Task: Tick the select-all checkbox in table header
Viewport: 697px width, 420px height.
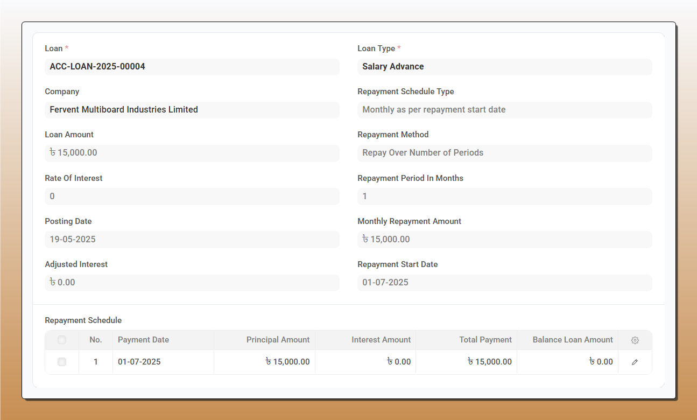Action: [62, 340]
